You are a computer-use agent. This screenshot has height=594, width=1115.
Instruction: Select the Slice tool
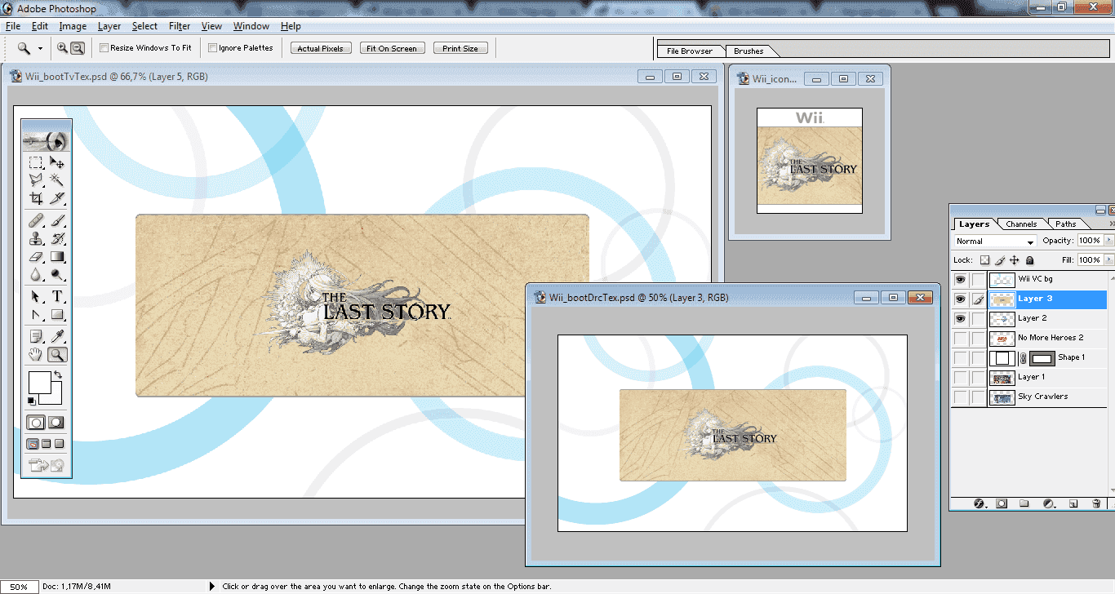tap(57, 198)
